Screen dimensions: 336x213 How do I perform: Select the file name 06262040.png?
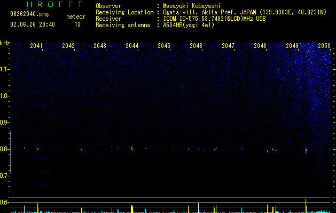(29, 14)
